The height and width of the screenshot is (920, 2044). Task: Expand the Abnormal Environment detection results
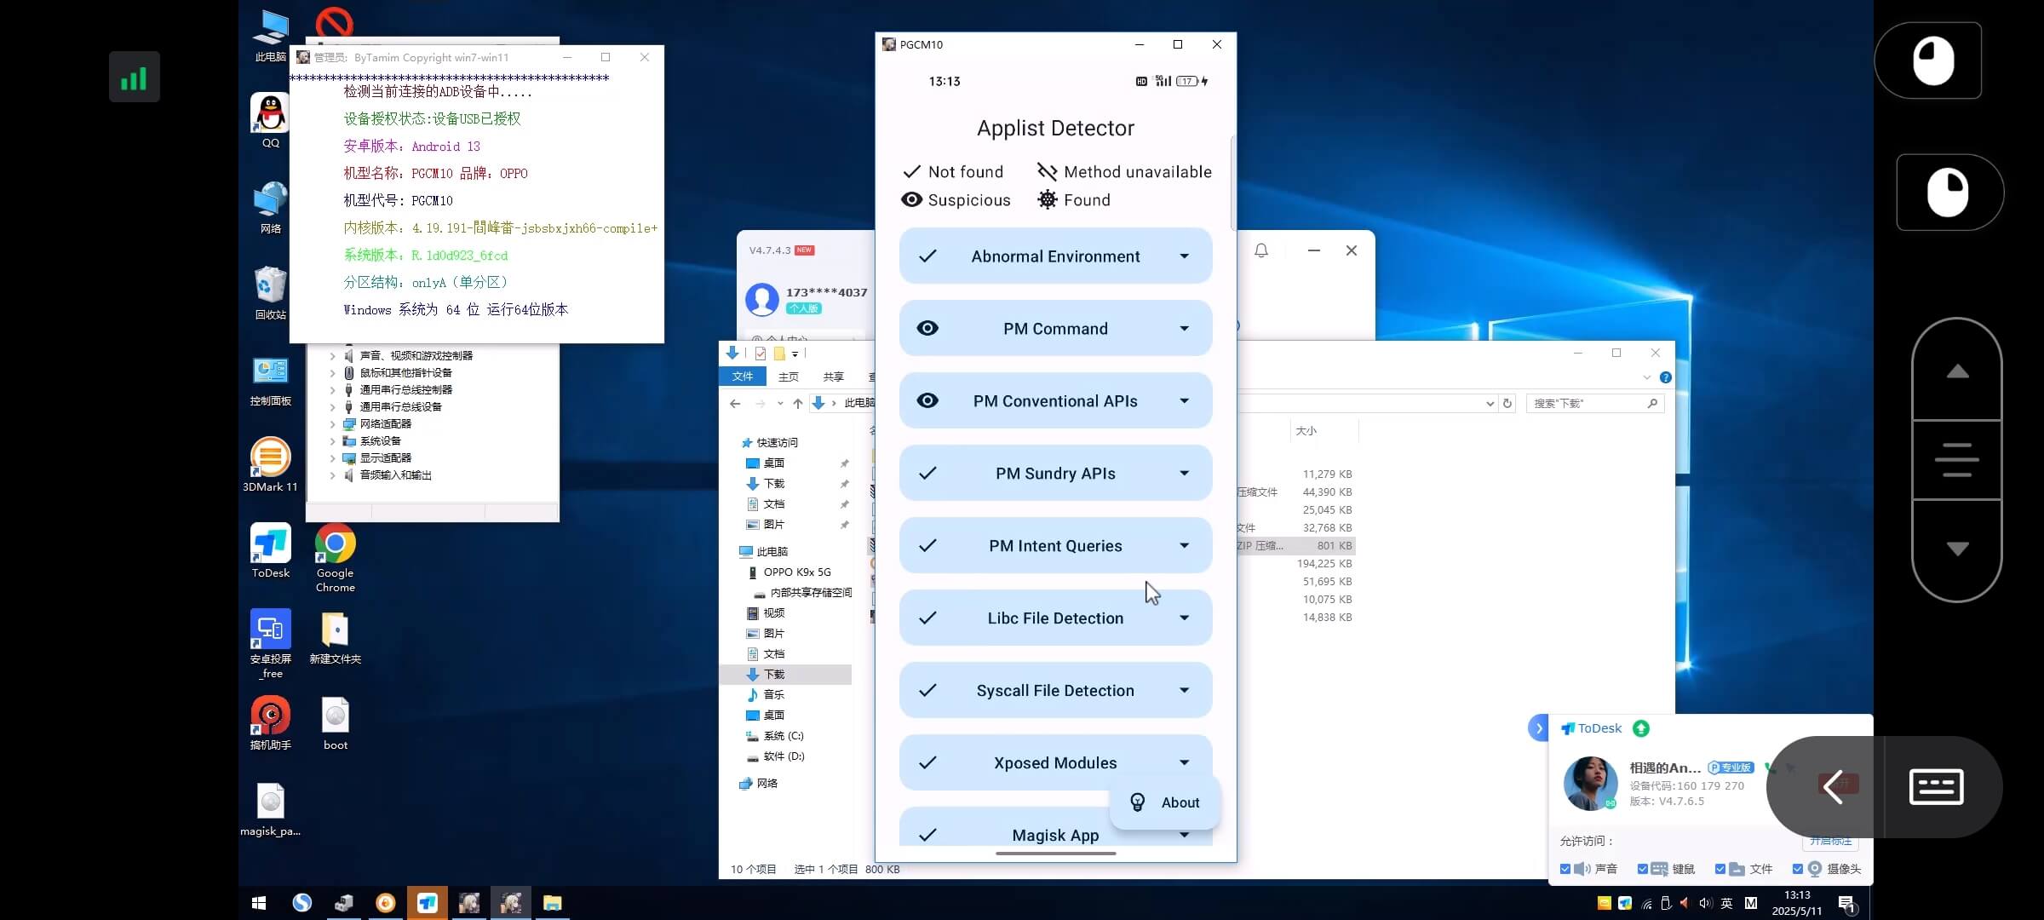[x=1185, y=256]
